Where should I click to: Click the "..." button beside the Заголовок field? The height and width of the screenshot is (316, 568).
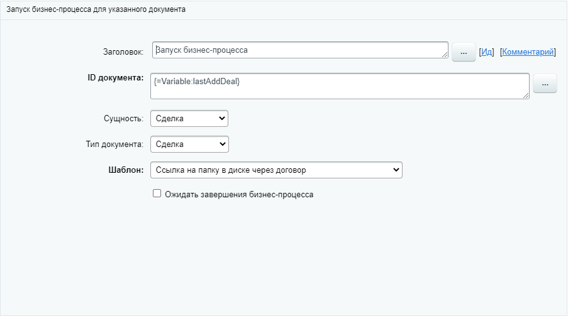click(464, 53)
